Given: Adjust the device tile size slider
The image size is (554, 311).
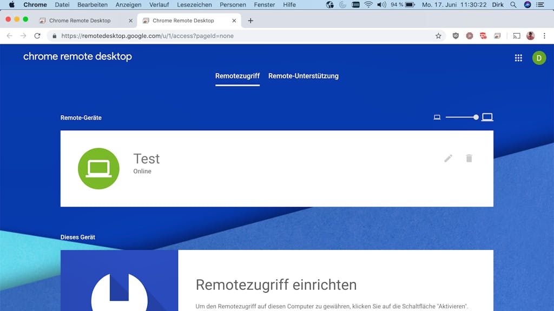Looking at the screenshot, I should tap(462, 117).
